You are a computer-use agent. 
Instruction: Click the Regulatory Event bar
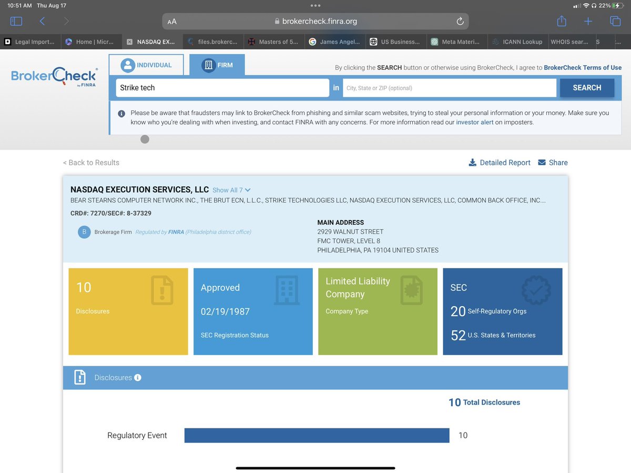[317, 435]
